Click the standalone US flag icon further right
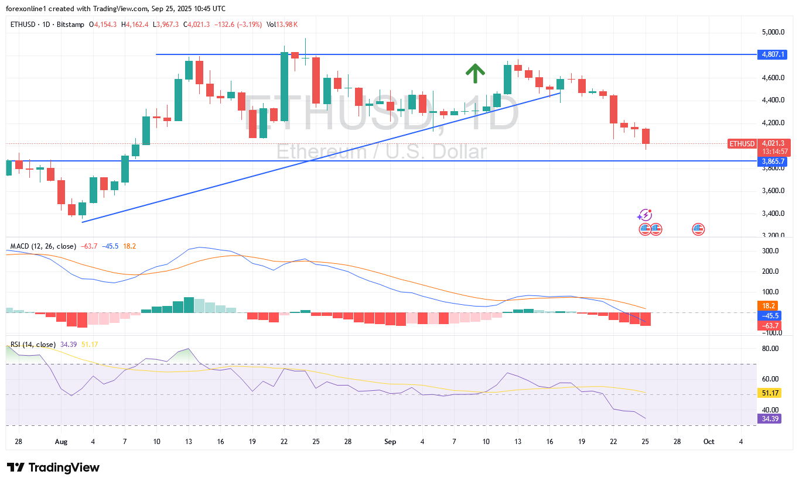Screen dimensions: 799x485 [x=698, y=229]
